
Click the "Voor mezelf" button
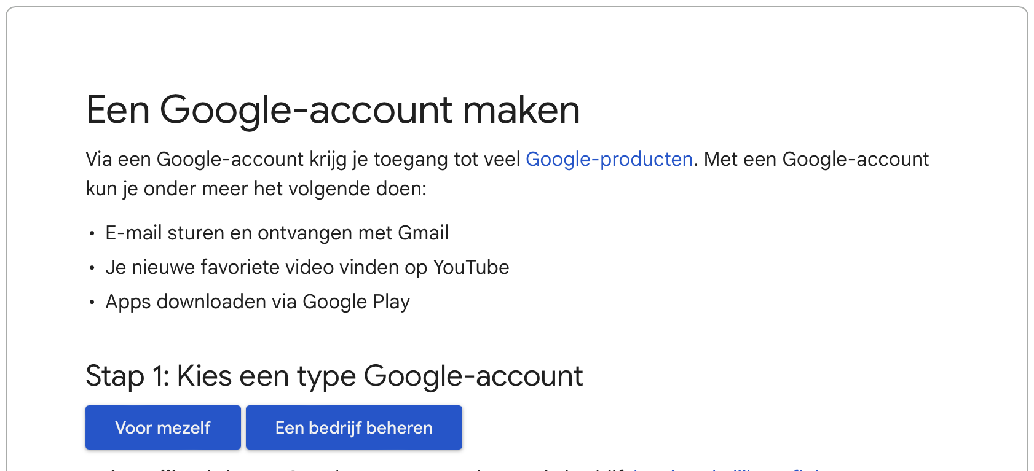[x=163, y=427]
